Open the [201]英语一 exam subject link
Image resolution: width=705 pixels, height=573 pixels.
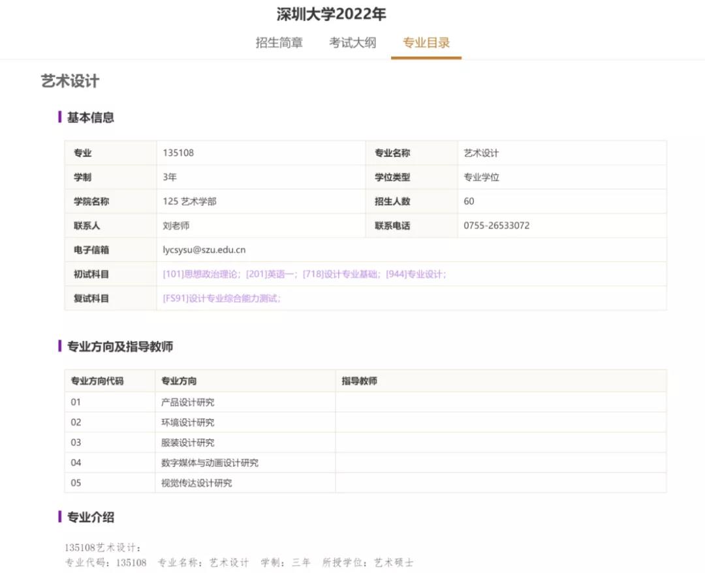[271, 274]
